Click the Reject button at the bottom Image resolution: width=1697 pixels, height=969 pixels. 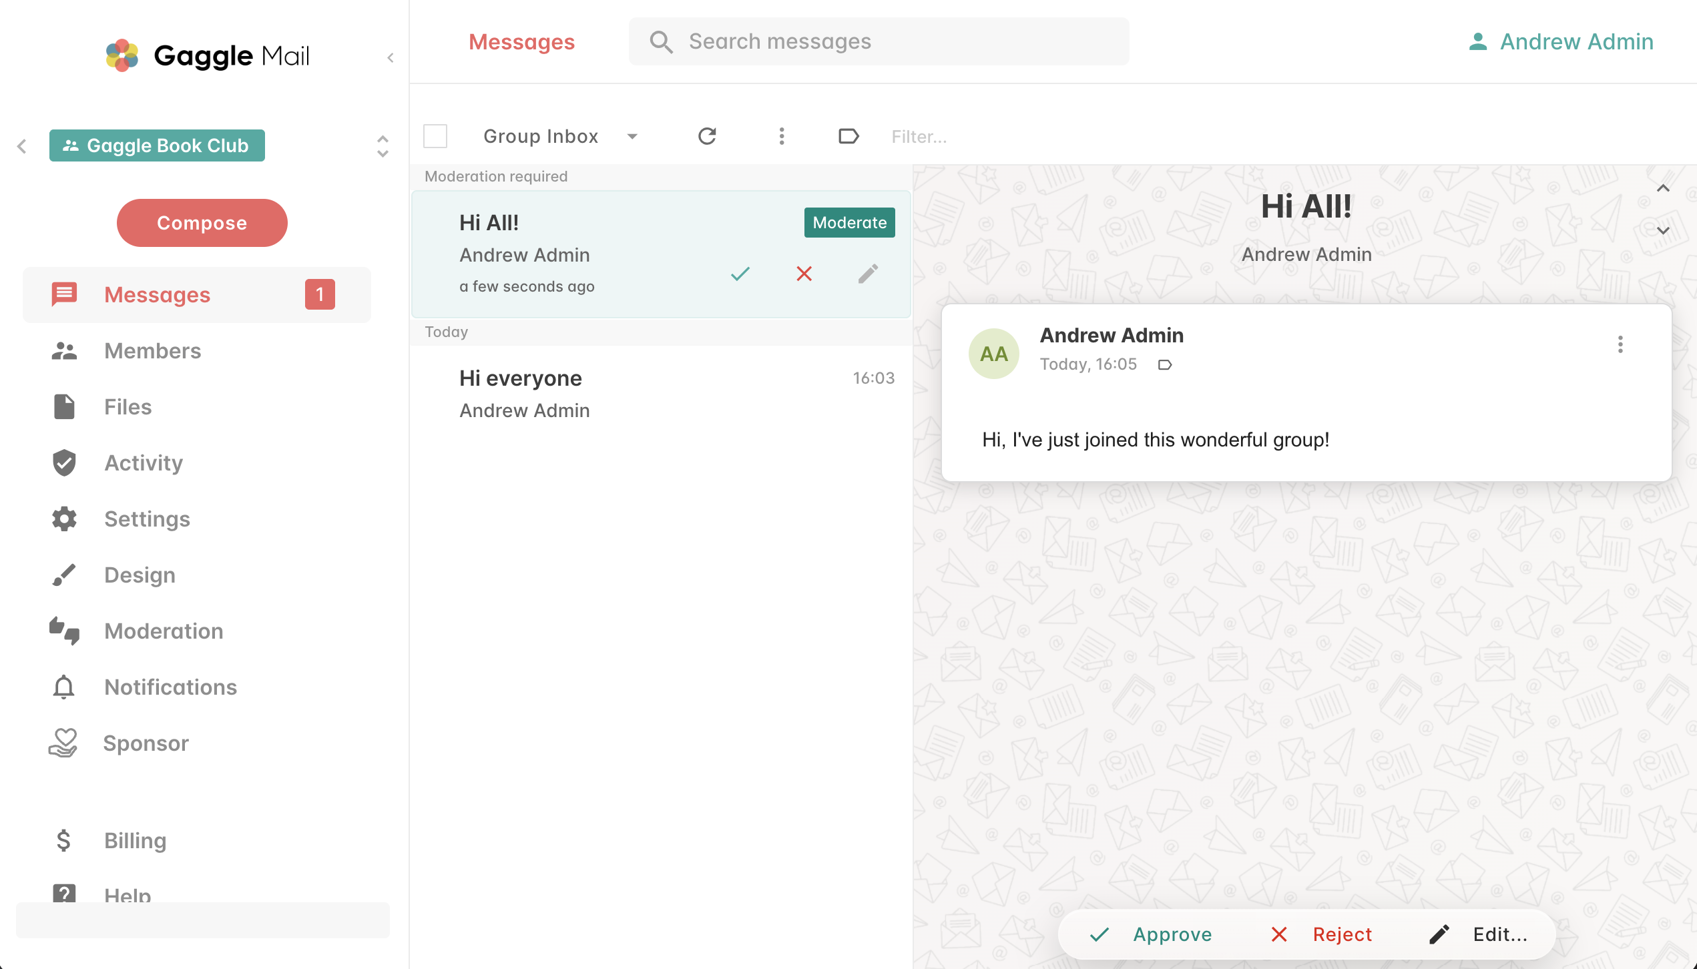tap(1321, 934)
